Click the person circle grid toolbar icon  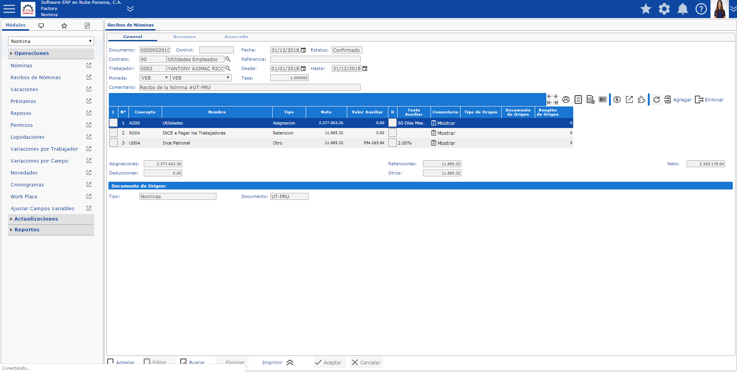tap(566, 100)
